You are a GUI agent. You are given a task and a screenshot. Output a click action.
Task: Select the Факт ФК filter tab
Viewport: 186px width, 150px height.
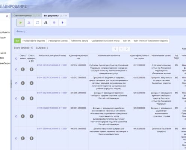[127, 41]
